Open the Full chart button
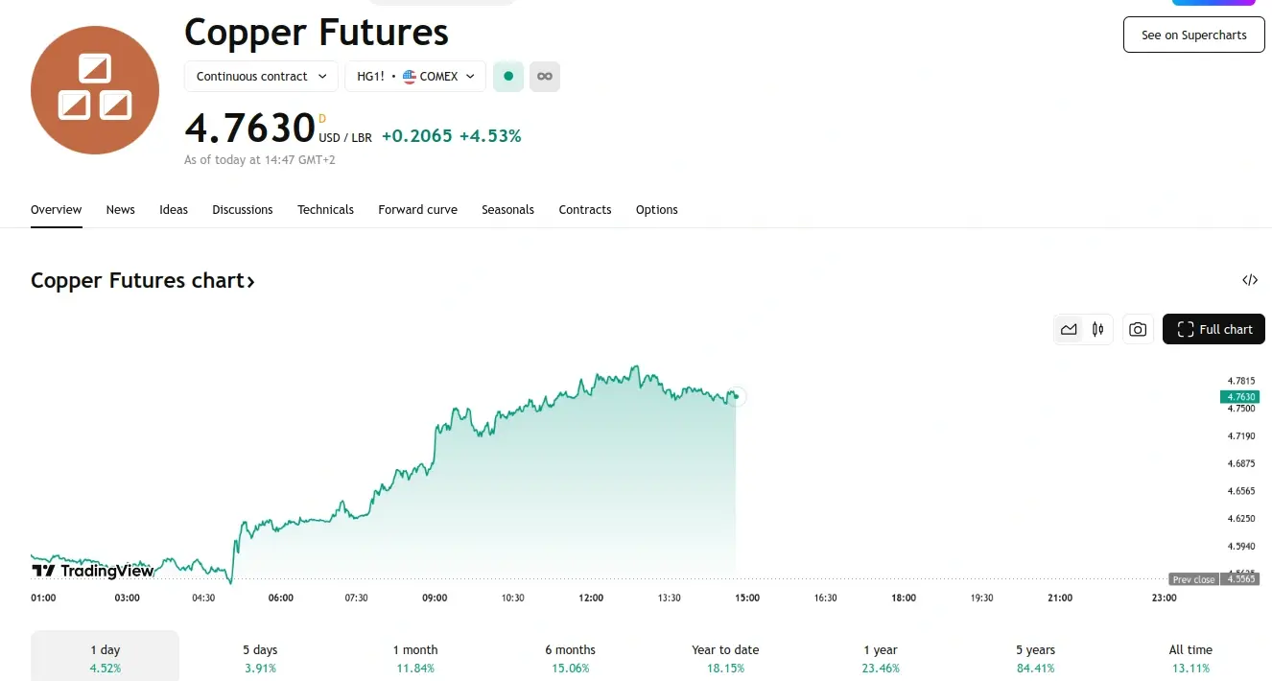The height and width of the screenshot is (681, 1272). pyautogui.click(x=1213, y=329)
